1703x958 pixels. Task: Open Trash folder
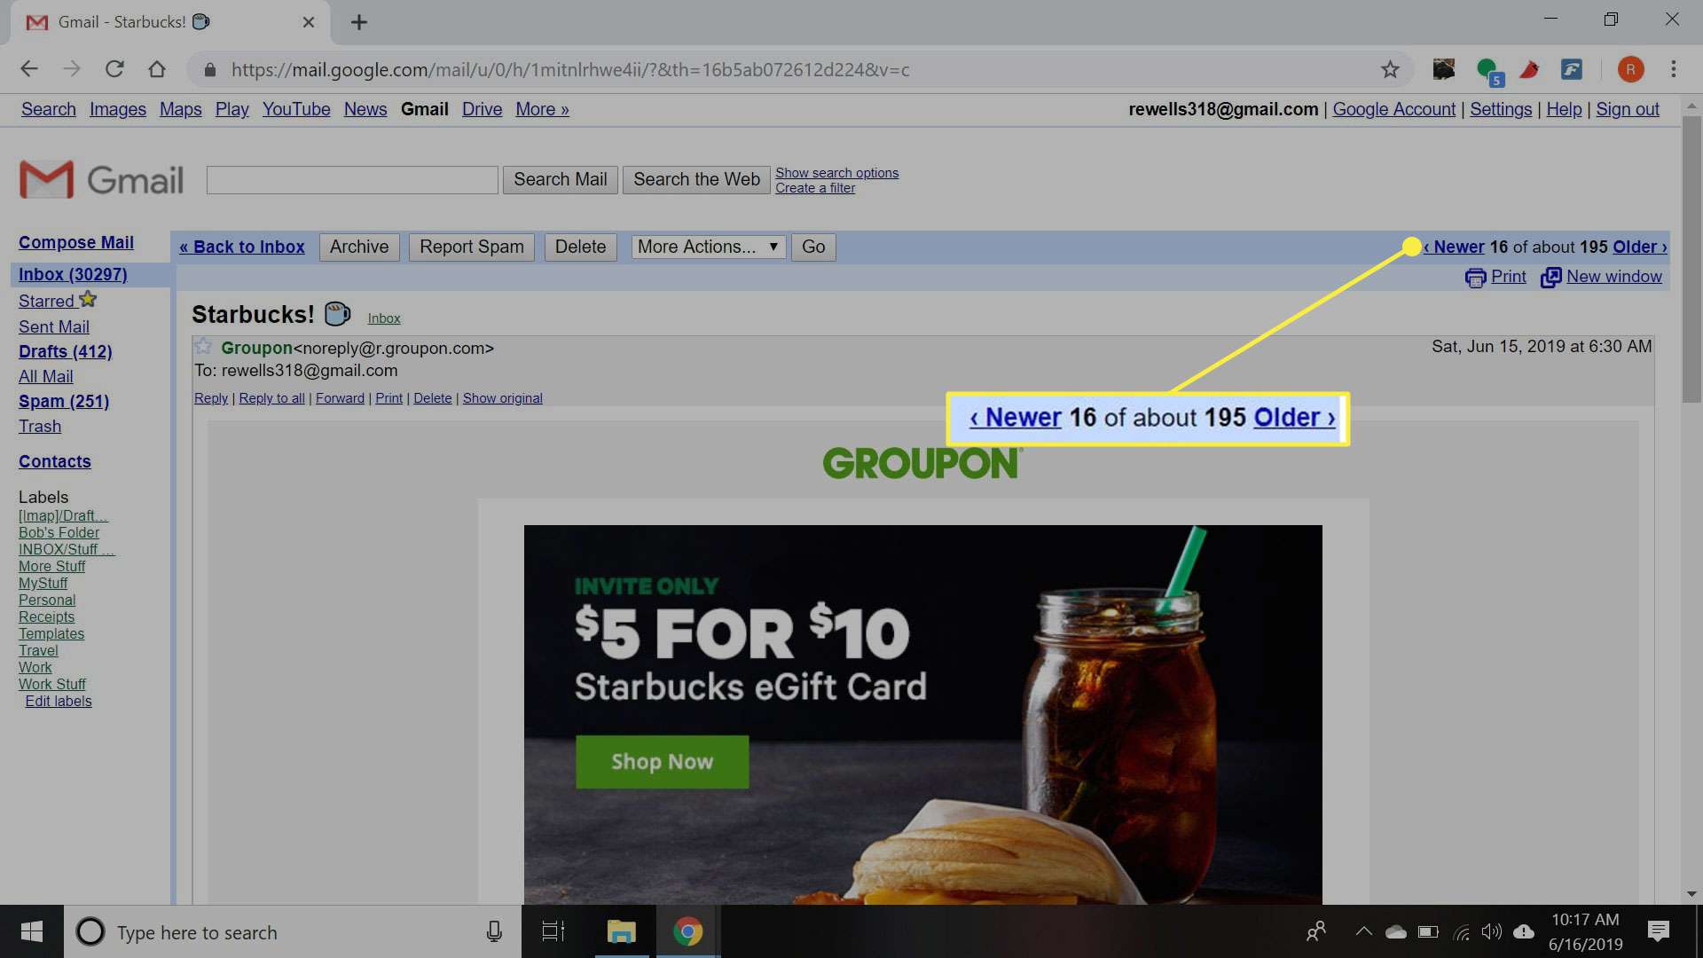(40, 426)
